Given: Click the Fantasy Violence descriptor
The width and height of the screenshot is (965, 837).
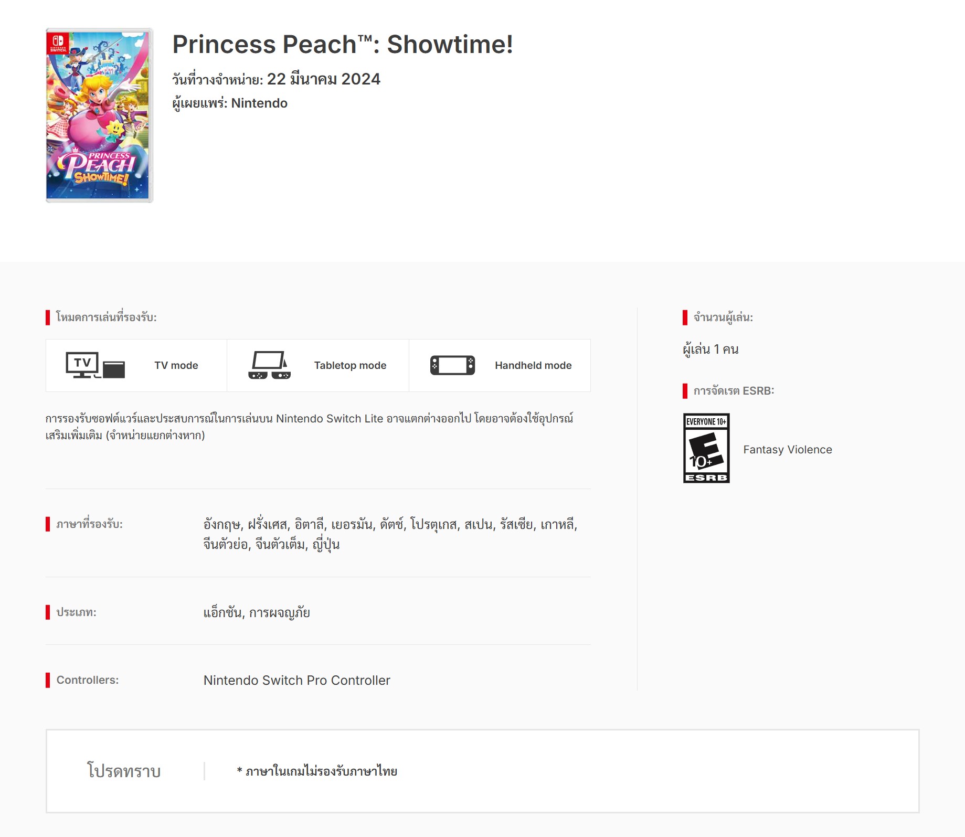Looking at the screenshot, I should click(x=787, y=450).
